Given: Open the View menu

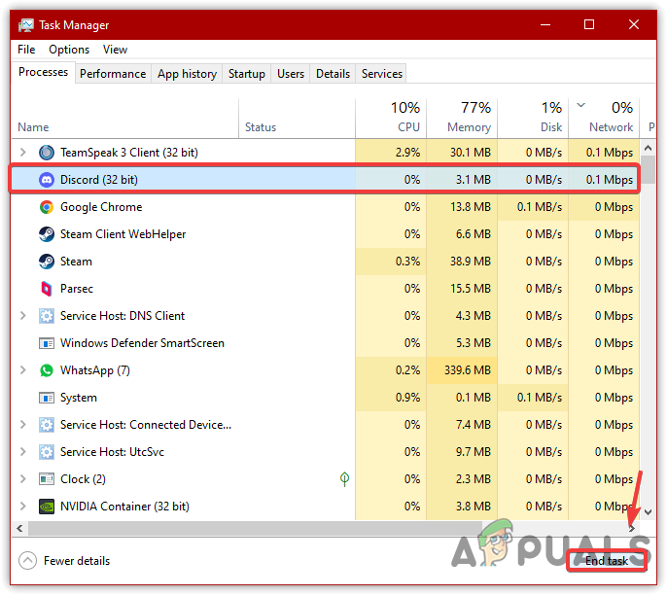Looking at the screenshot, I should [x=115, y=50].
